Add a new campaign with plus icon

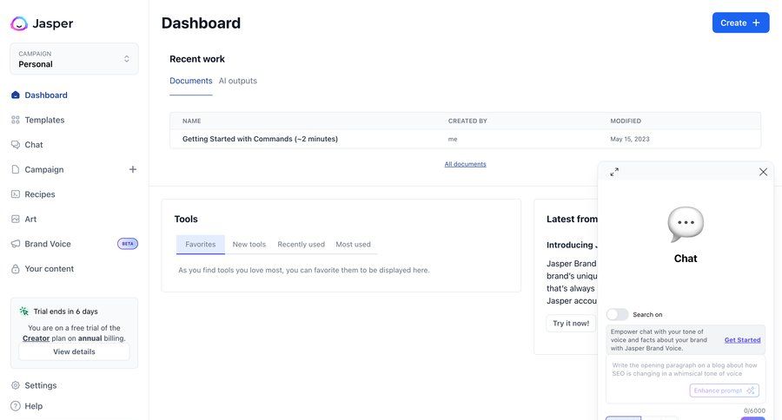click(133, 169)
